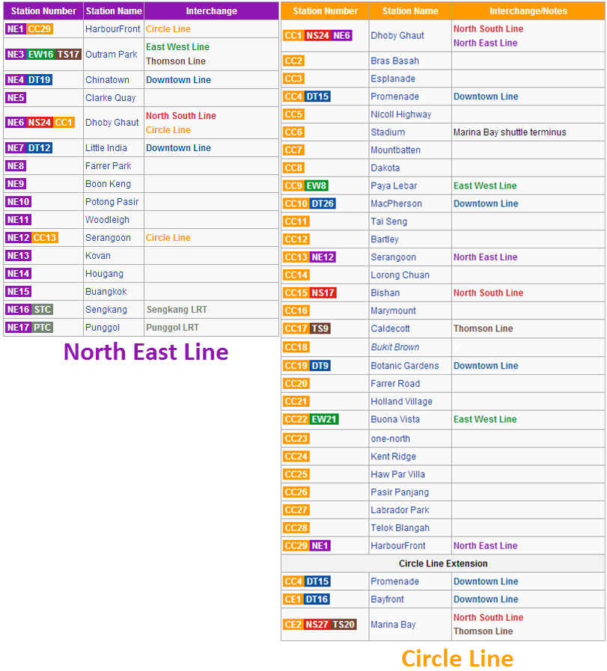This screenshot has height=671, width=607.
Task: Click the EW21 badge in Buona Vista row
Action: (324, 420)
